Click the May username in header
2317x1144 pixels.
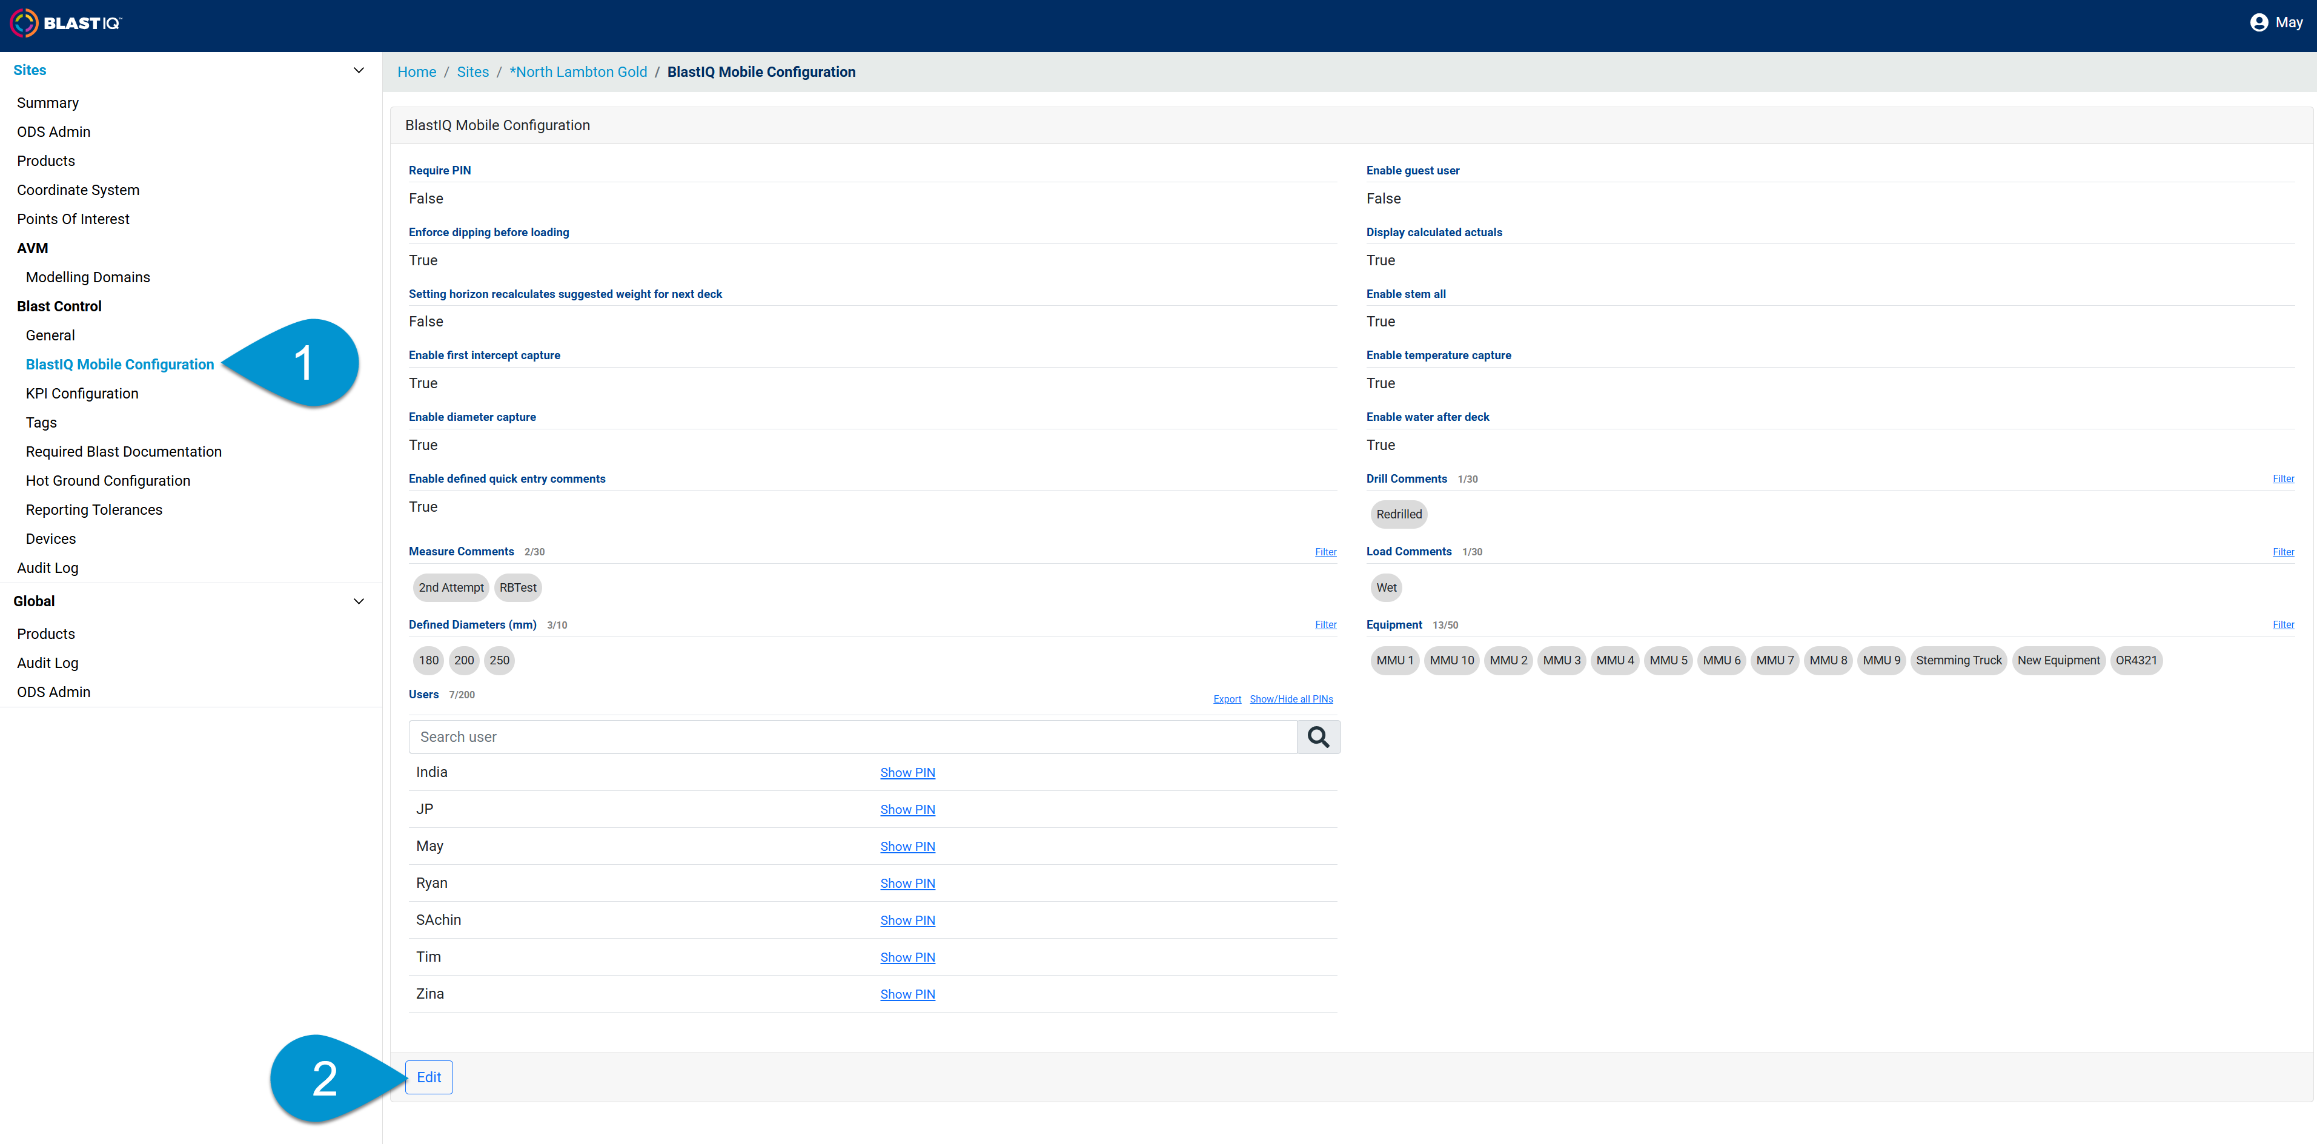point(2289,22)
